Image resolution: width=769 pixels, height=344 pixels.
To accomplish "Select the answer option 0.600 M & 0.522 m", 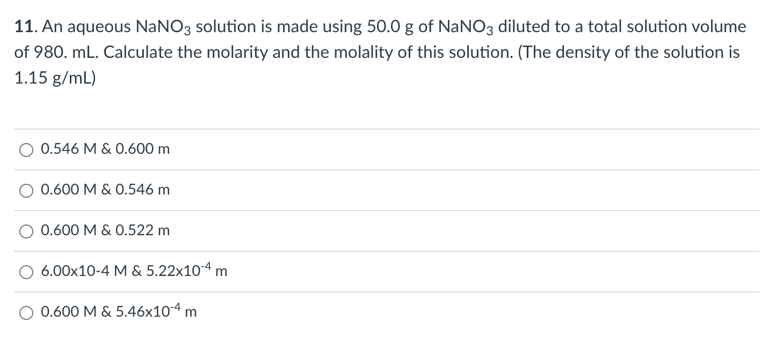I will coord(105,230).
